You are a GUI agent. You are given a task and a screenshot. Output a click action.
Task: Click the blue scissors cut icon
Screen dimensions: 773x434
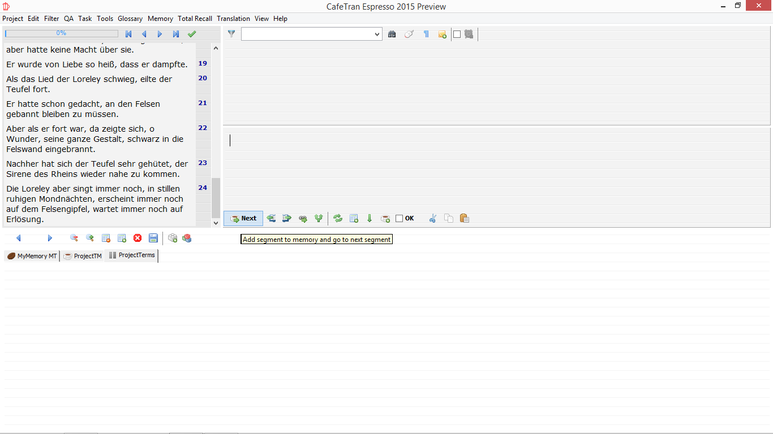(x=433, y=219)
